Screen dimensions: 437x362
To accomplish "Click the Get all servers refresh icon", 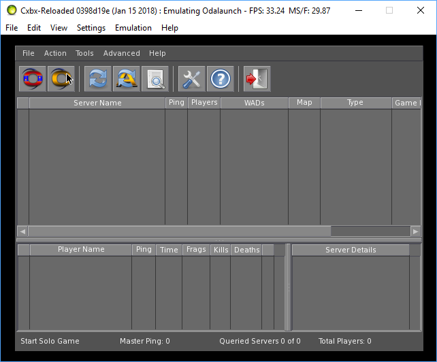I will click(x=127, y=79).
